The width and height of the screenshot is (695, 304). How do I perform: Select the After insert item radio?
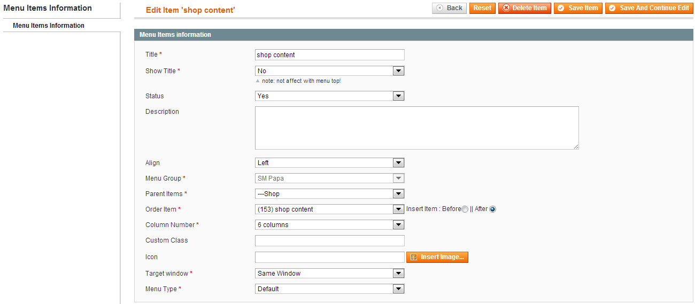click(493, 209)
